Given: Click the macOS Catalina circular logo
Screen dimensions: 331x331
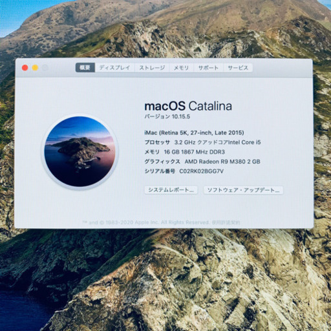Looking at the screenshot, I should point(80,151).
